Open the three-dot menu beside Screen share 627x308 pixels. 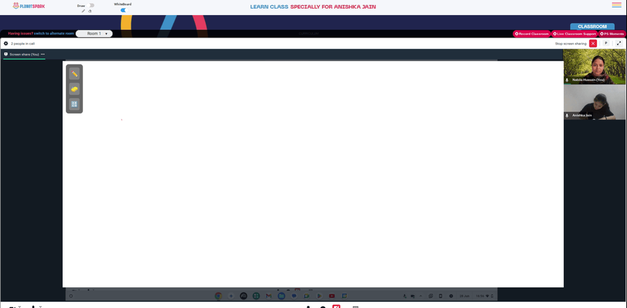click(43, 54)
